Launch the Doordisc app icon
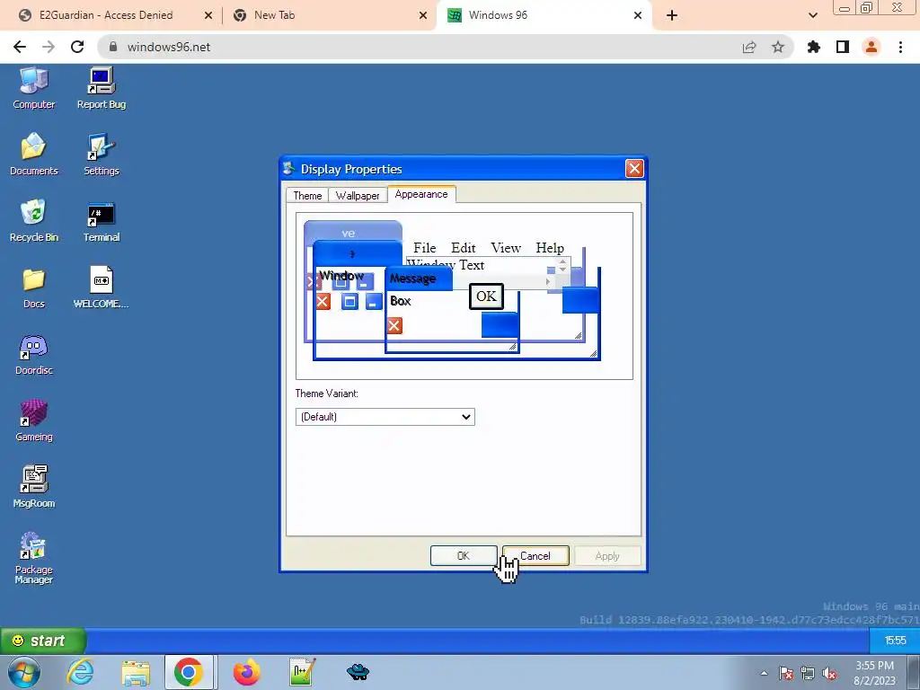Screen dimensions: 920x690 pyautogui.click(x=33, y=354)
